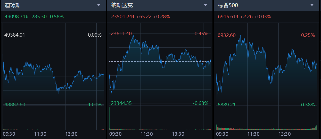Open the 标普500 panel dropdown arrow
The width and height of the screenshot is (321, 139).
pos(312,5)
